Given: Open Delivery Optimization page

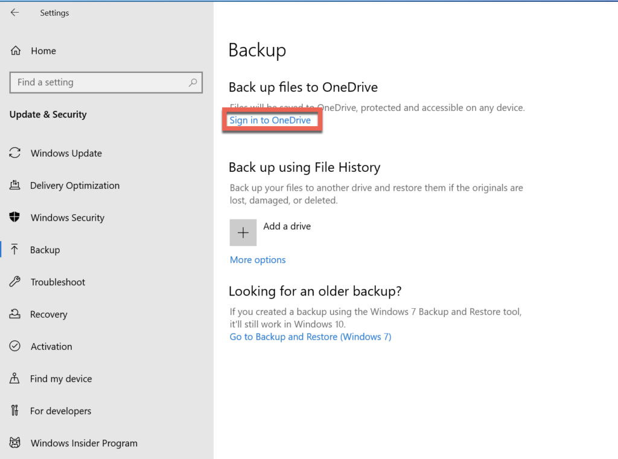Looking at the screenshot, I should point(75,186).
